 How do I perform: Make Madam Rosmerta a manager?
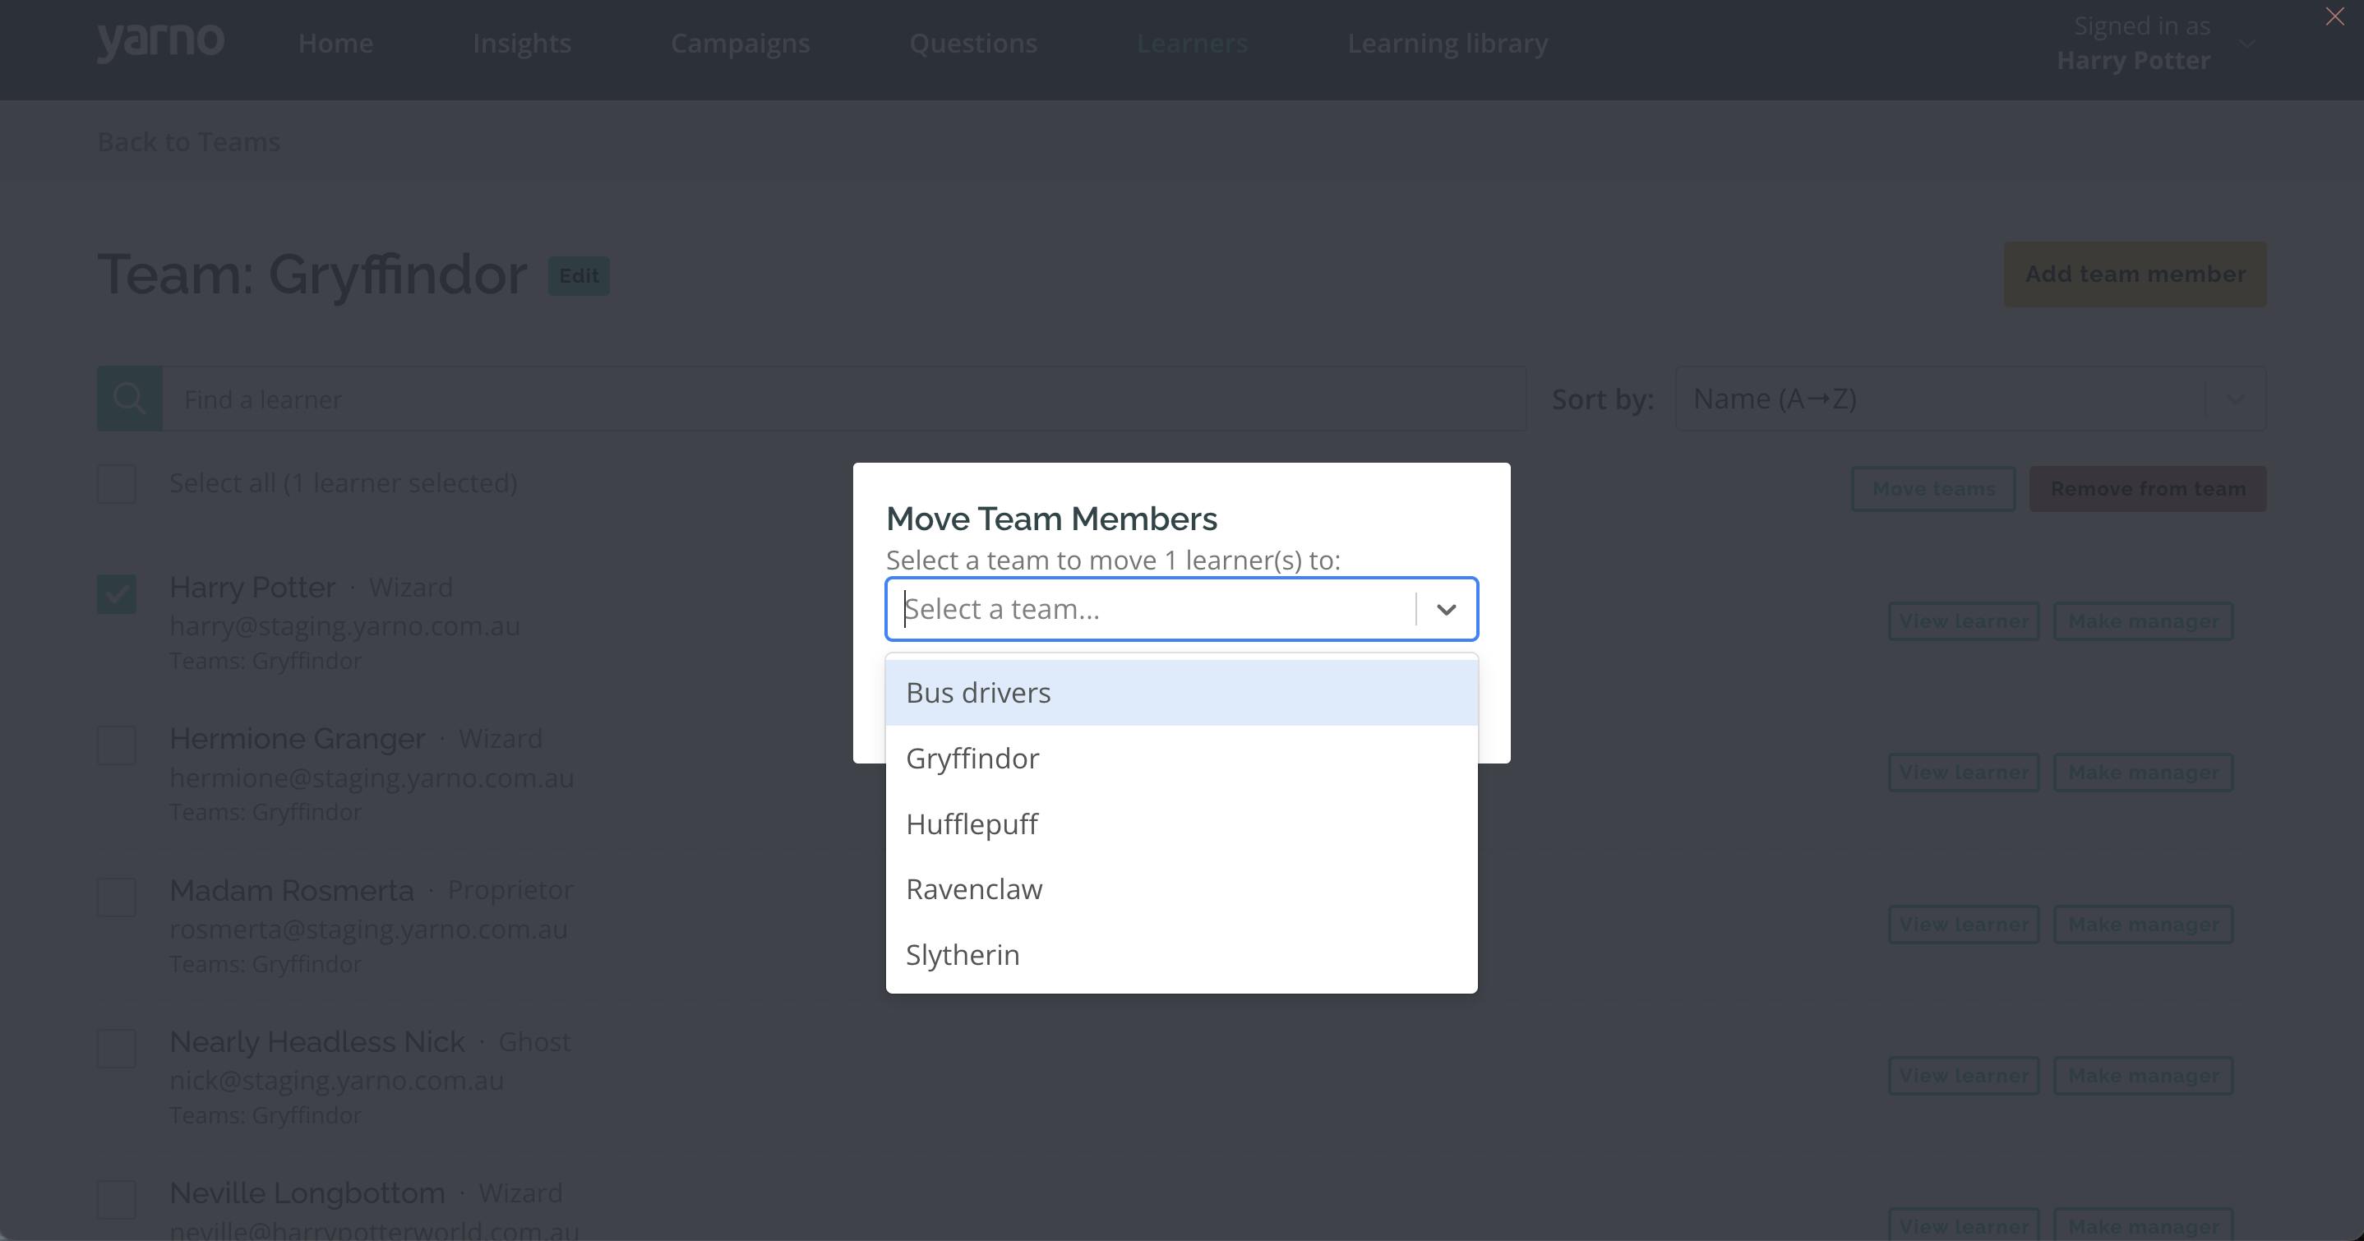[2143, 925]
